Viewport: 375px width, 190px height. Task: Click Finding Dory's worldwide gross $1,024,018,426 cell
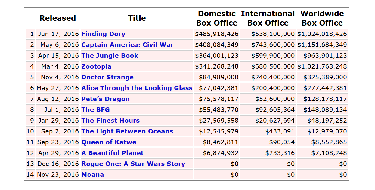322,34
